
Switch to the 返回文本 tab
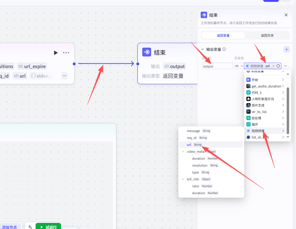click(267, 35)
